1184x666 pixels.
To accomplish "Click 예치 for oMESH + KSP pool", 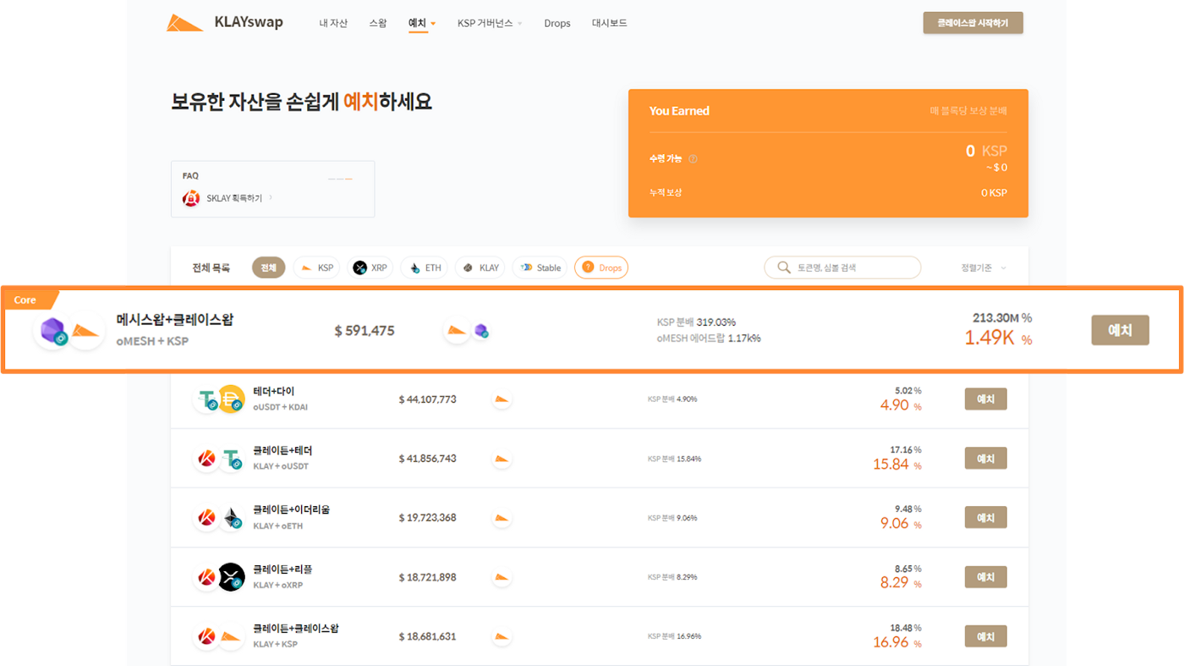I will 1120,330.
